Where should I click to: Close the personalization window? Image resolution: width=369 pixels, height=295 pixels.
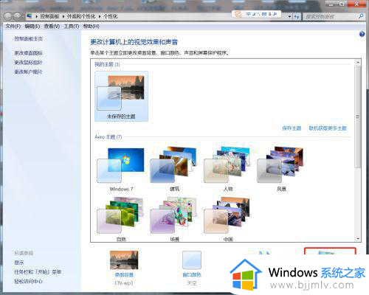(356, 4)
